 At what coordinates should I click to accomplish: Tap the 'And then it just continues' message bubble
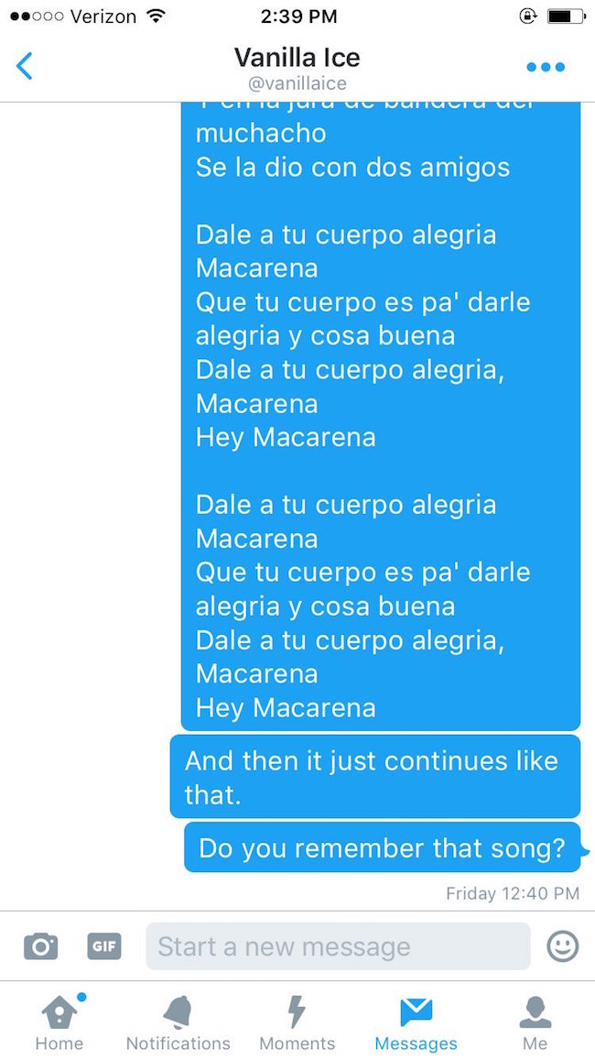[x=375, y=777]
